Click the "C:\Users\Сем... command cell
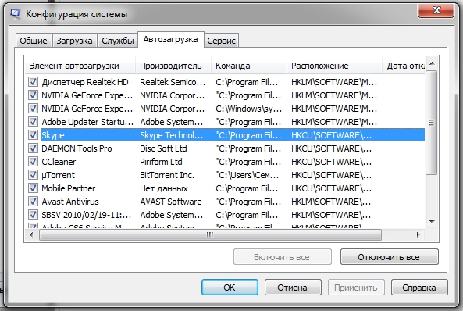463x311 pixels. pyautogui.click(x=248, y=175)
